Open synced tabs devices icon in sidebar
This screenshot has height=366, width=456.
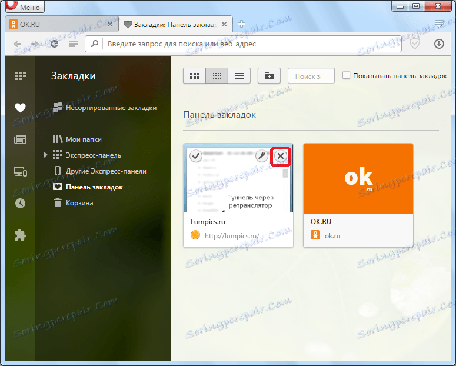(x=20, y=172)
